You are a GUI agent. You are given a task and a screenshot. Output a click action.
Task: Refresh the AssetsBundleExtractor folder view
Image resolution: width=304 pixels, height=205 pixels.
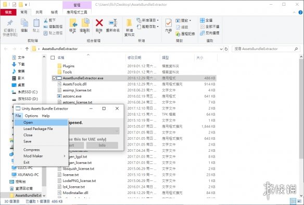tap(226, 49)
